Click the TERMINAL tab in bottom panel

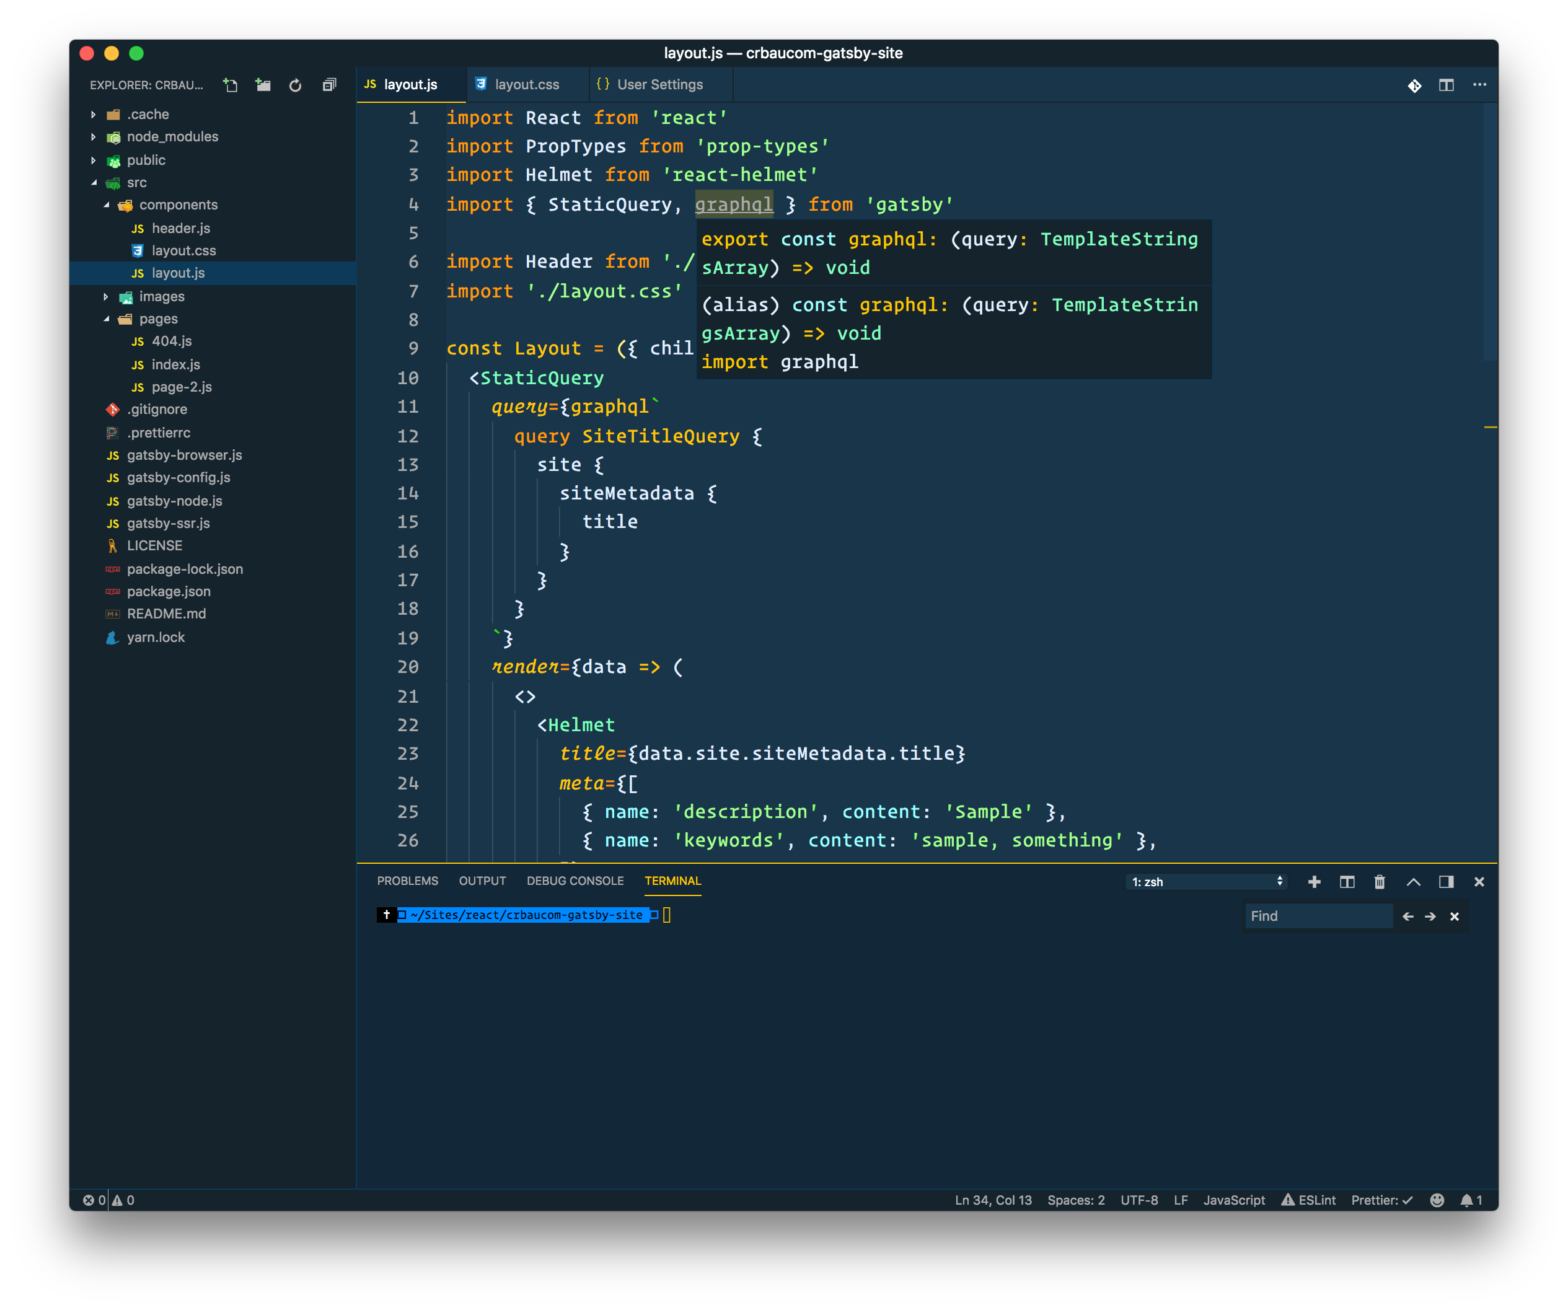[x=673, y=881]
